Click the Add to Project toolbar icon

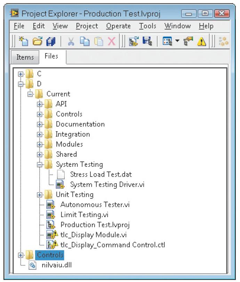click(134, 41)
